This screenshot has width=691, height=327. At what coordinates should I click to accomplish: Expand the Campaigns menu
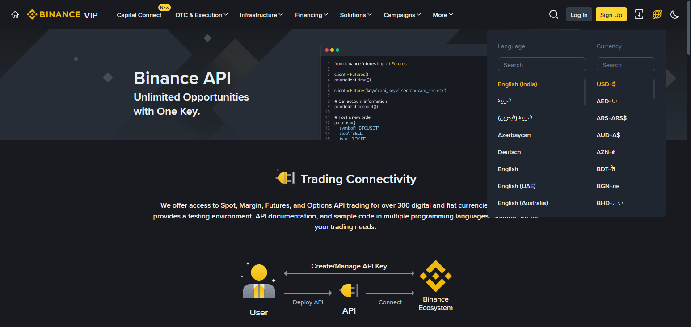(402, 15)
